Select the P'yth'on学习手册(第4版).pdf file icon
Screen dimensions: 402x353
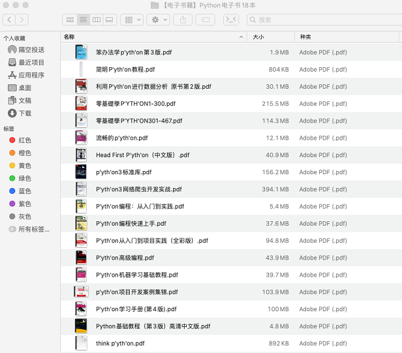81,309
